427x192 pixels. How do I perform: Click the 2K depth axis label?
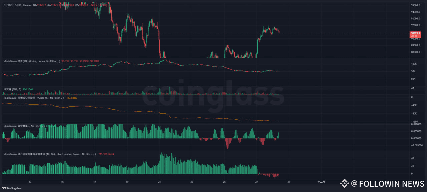pos(413,166)
